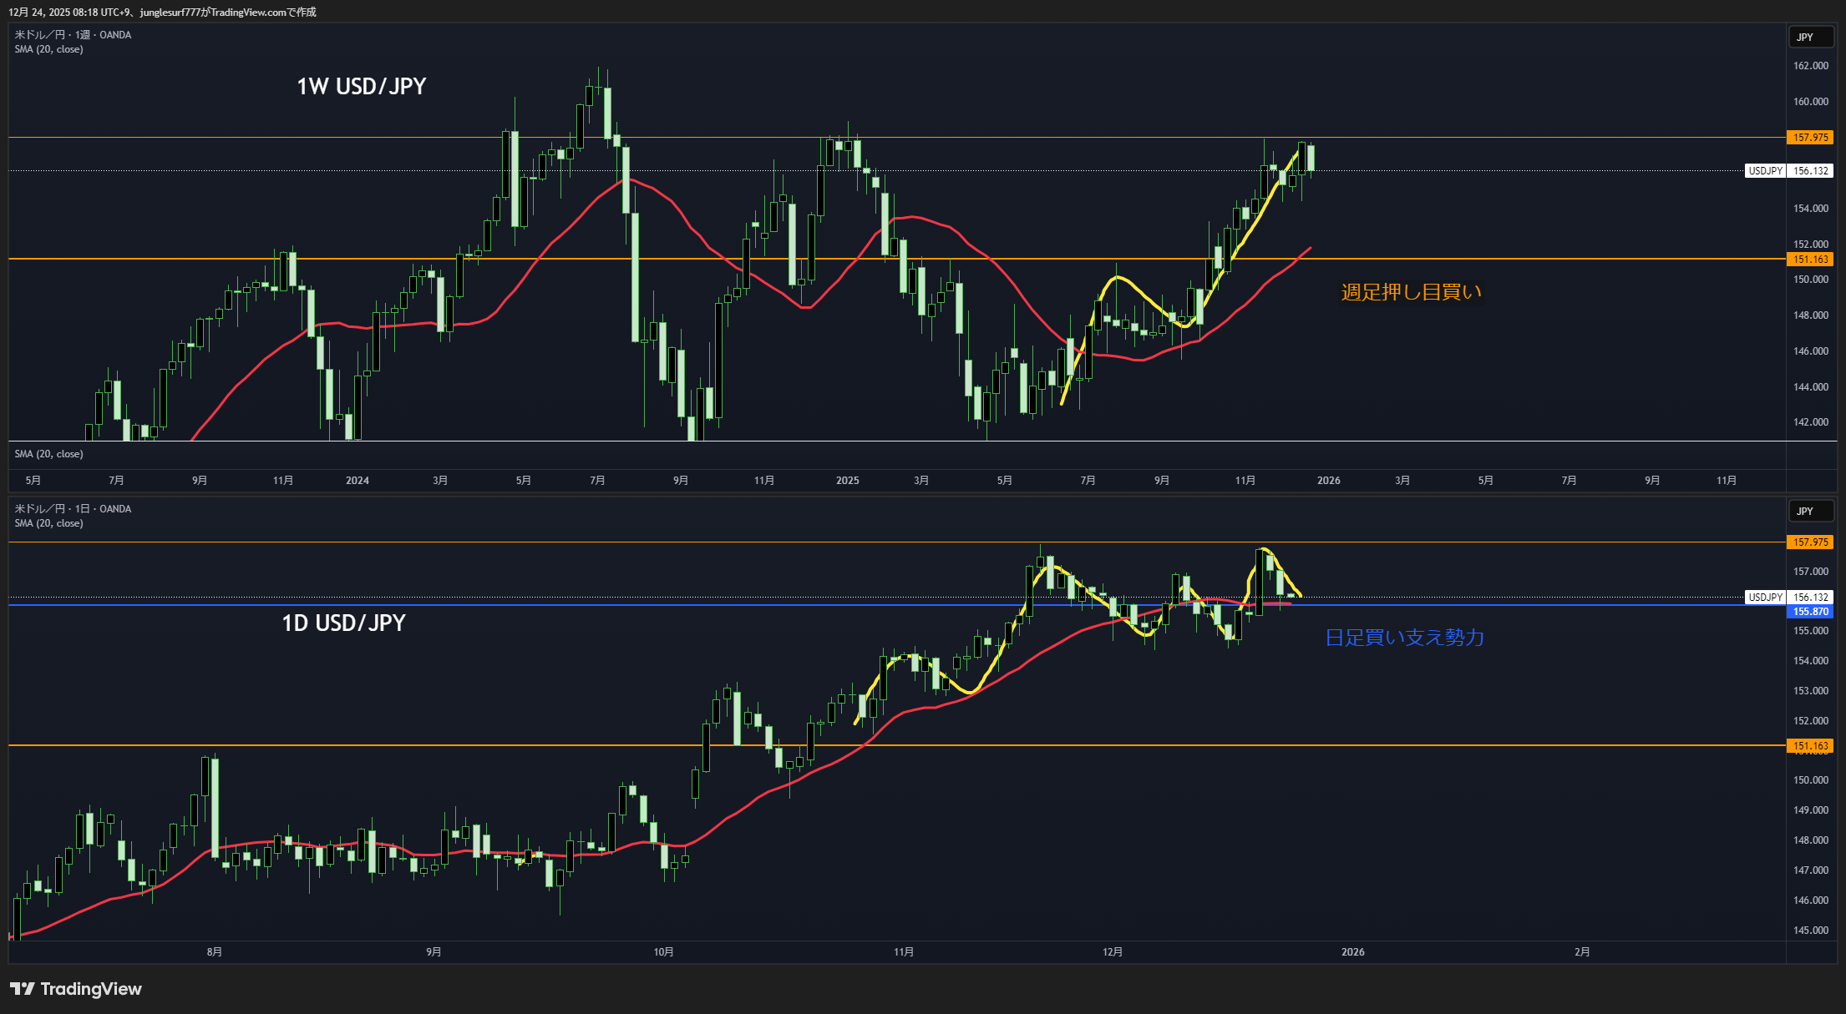Click the orange '週足押し目買い' text label
1846x1014 pixels.
(1411, 292)
